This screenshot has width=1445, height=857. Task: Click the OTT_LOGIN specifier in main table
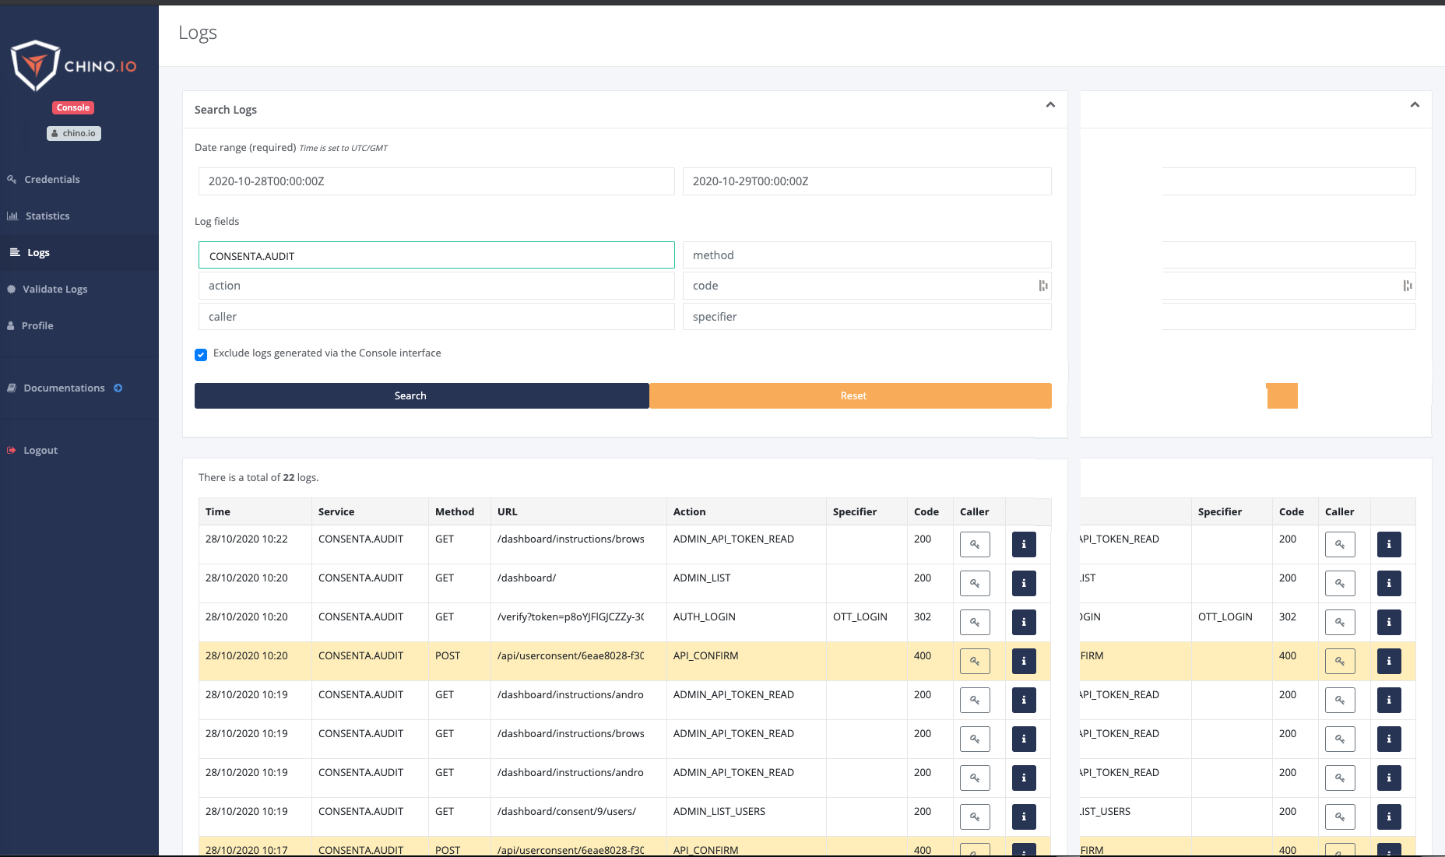pos(860,616)
